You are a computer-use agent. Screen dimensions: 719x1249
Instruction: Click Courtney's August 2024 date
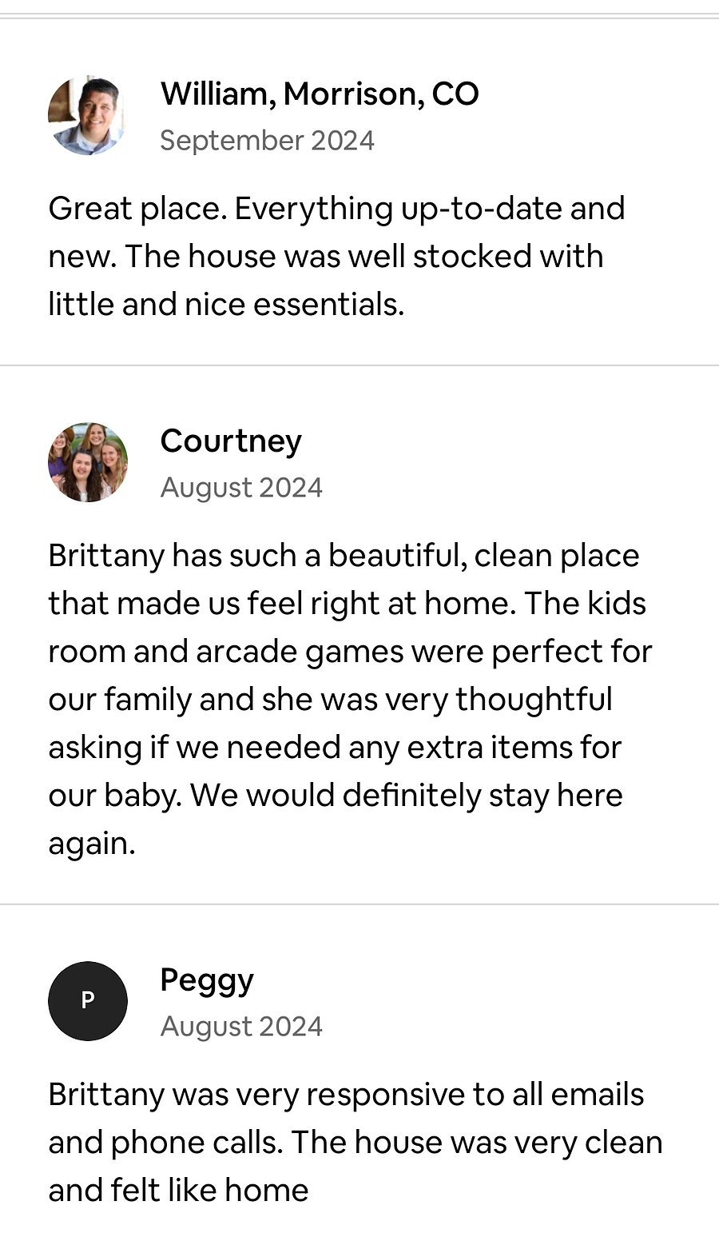pos(241,488)
